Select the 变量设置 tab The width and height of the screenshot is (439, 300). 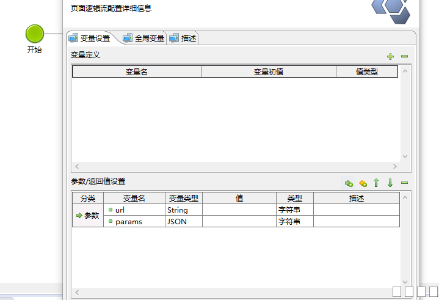90,38
